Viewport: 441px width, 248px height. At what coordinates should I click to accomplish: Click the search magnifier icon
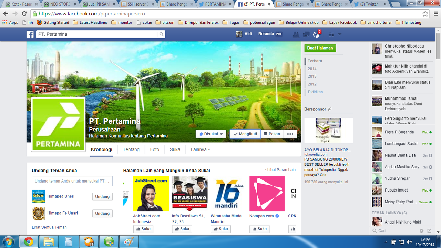point(161,34)
